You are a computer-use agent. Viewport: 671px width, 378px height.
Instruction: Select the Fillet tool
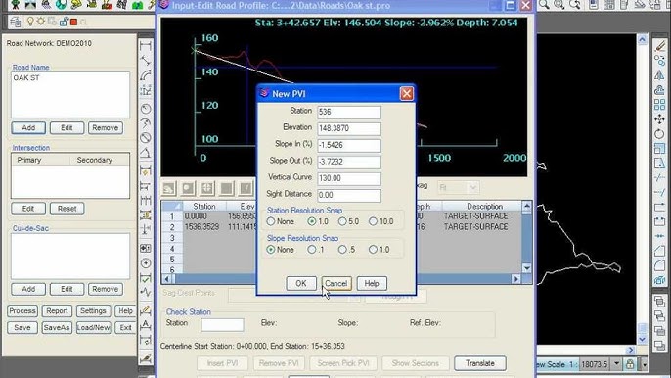pos(659,265)
